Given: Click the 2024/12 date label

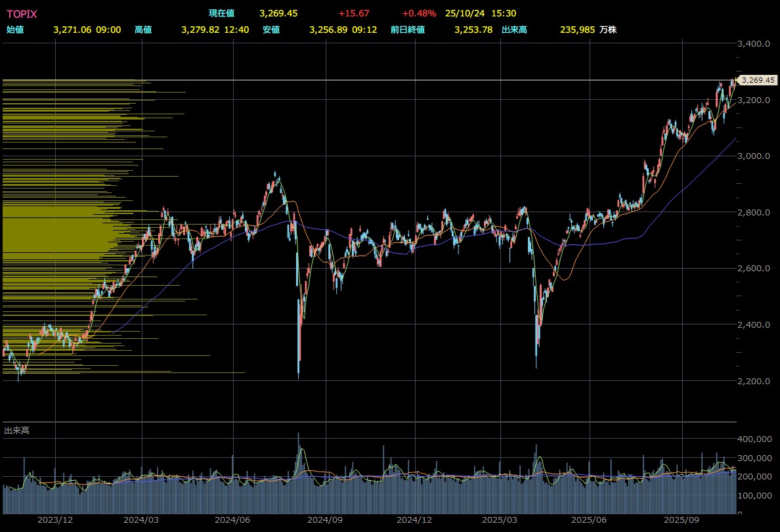Looking at the screenshot, I should [x=414, y=520].
